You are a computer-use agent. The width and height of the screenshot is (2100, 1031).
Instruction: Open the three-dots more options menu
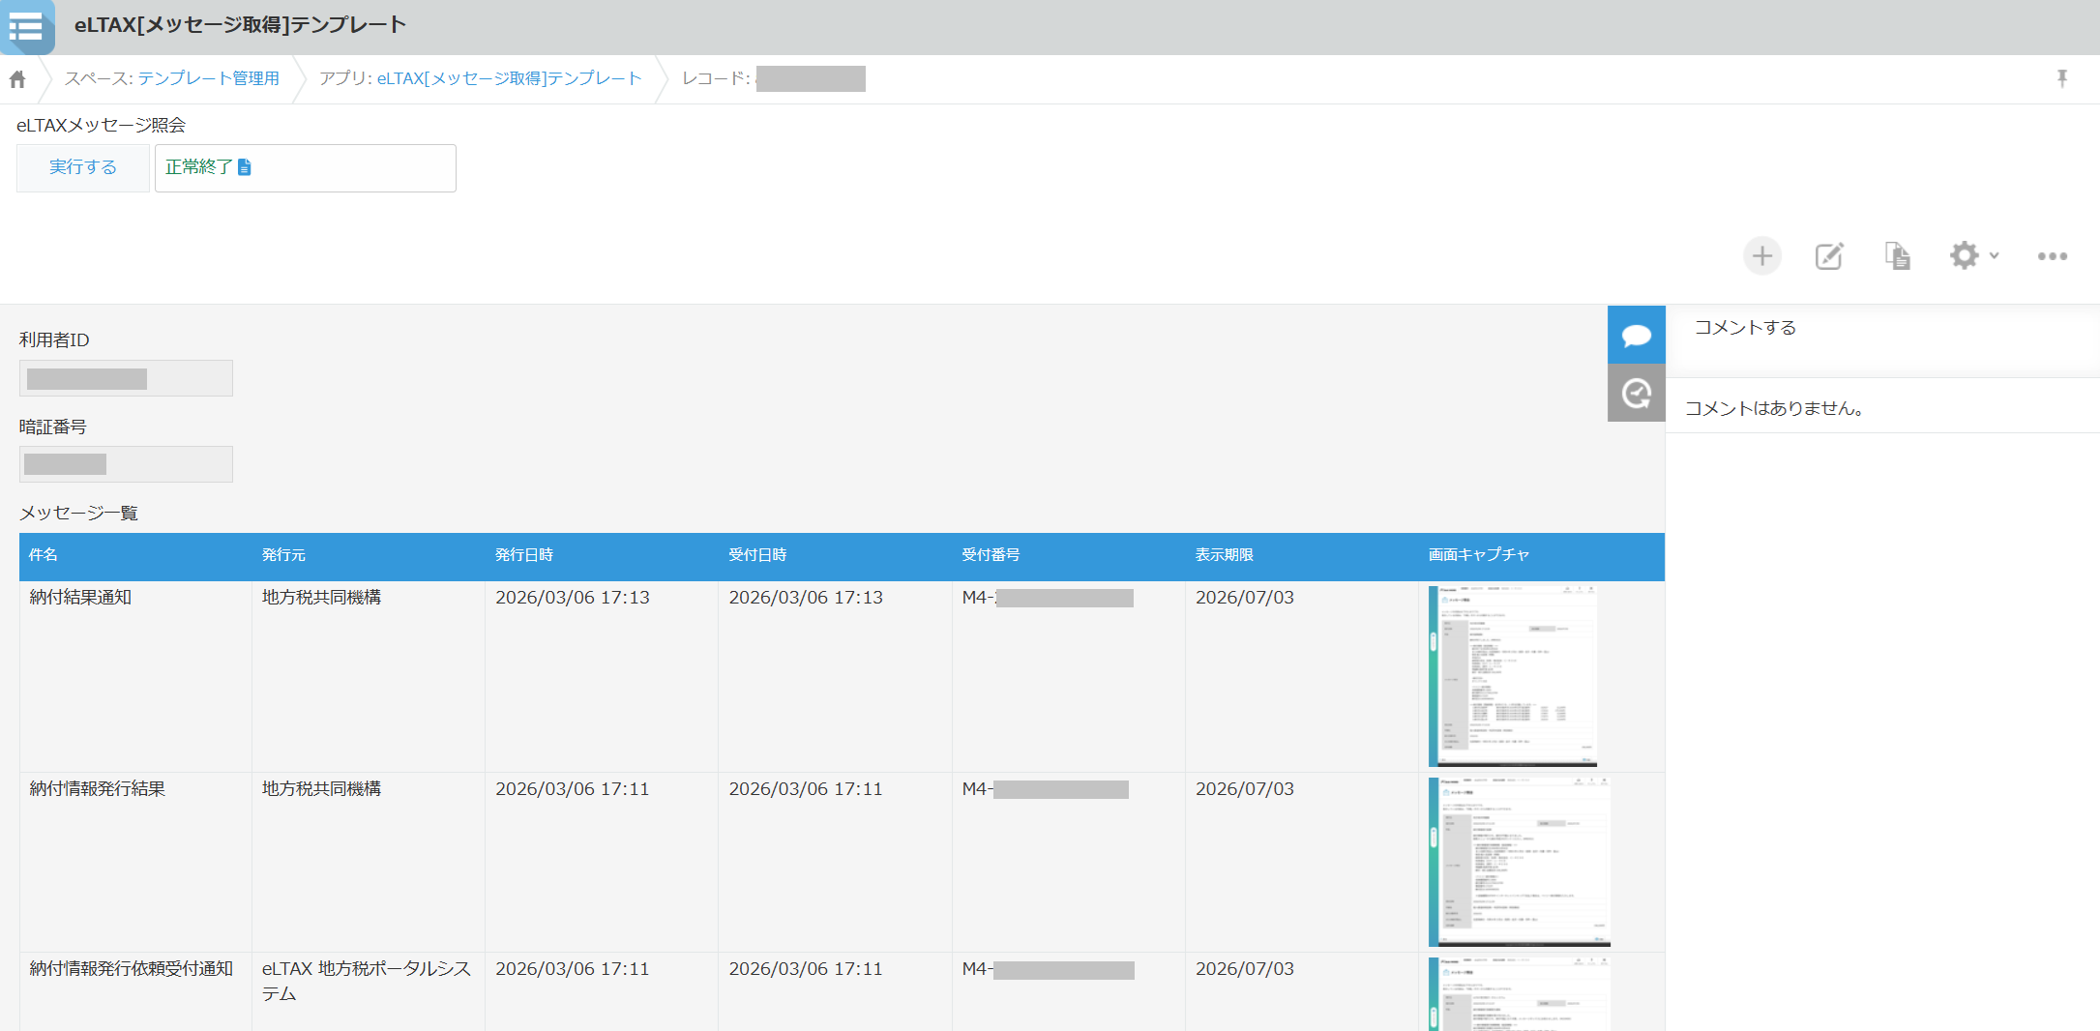tap(2052, 256)
